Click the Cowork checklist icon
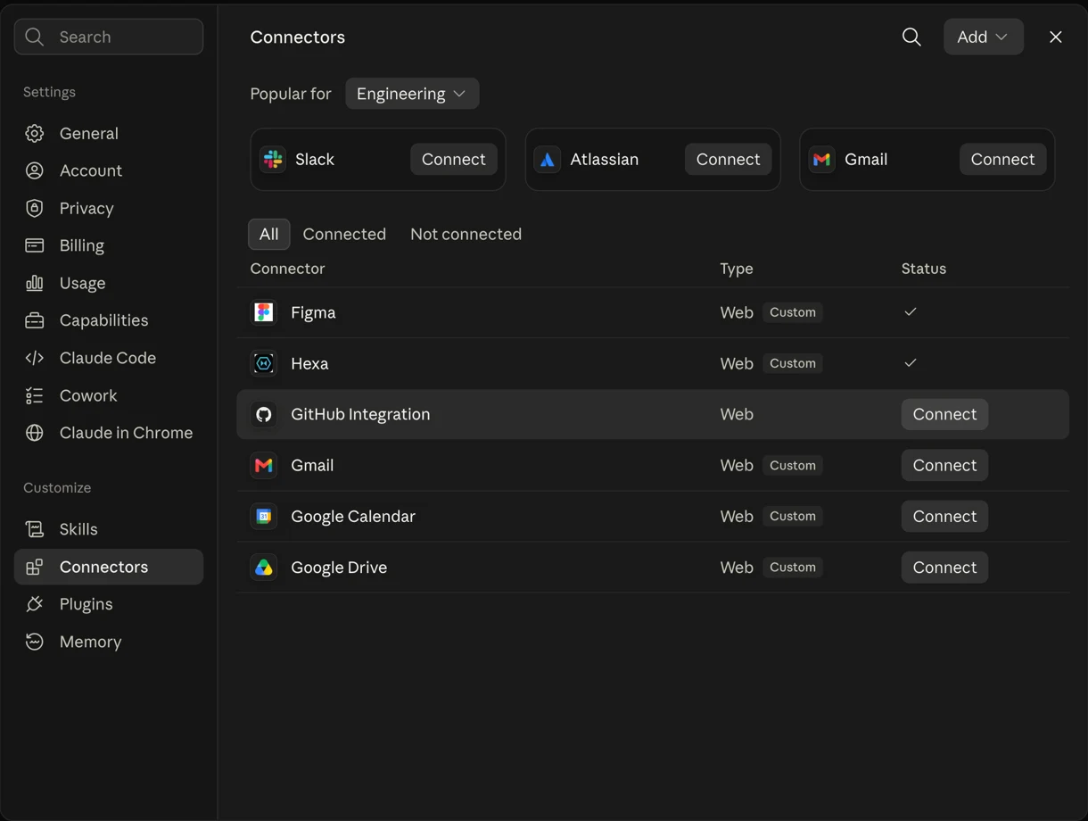 (x=35, y=395)
